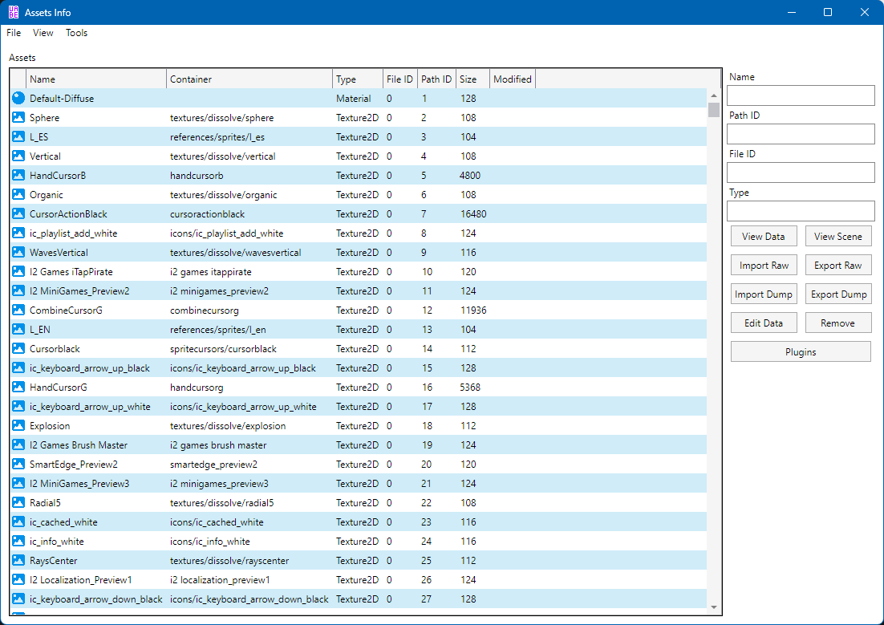Focus the File ID input field

[x=801, y=172]
